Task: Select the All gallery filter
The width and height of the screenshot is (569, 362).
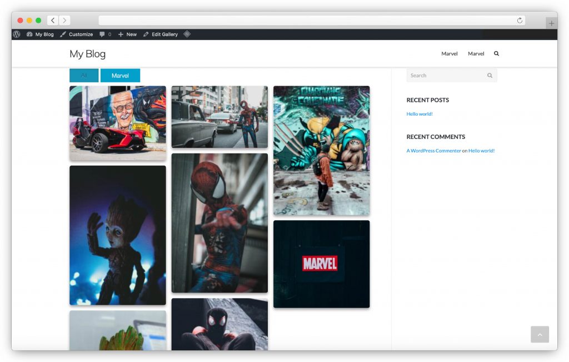Action: coord(84,75)
